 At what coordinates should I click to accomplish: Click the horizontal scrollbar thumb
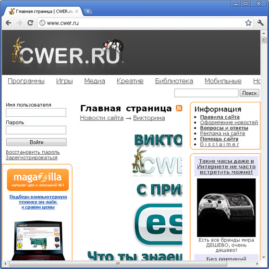118,264
